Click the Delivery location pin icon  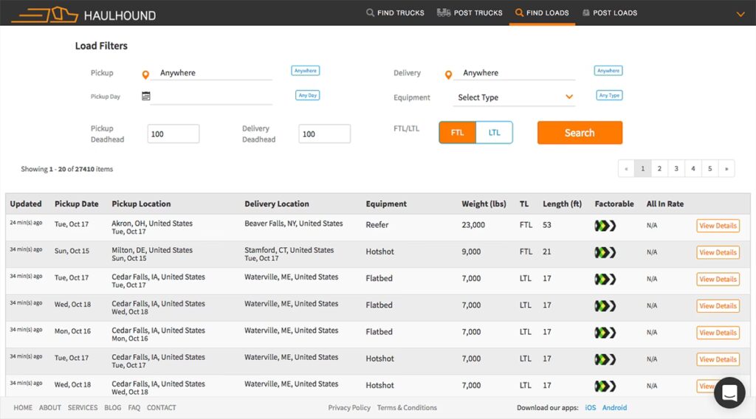point(448,74)
